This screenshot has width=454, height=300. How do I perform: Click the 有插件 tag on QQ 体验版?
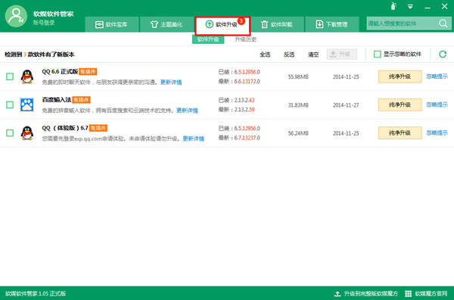pos(98,128)
